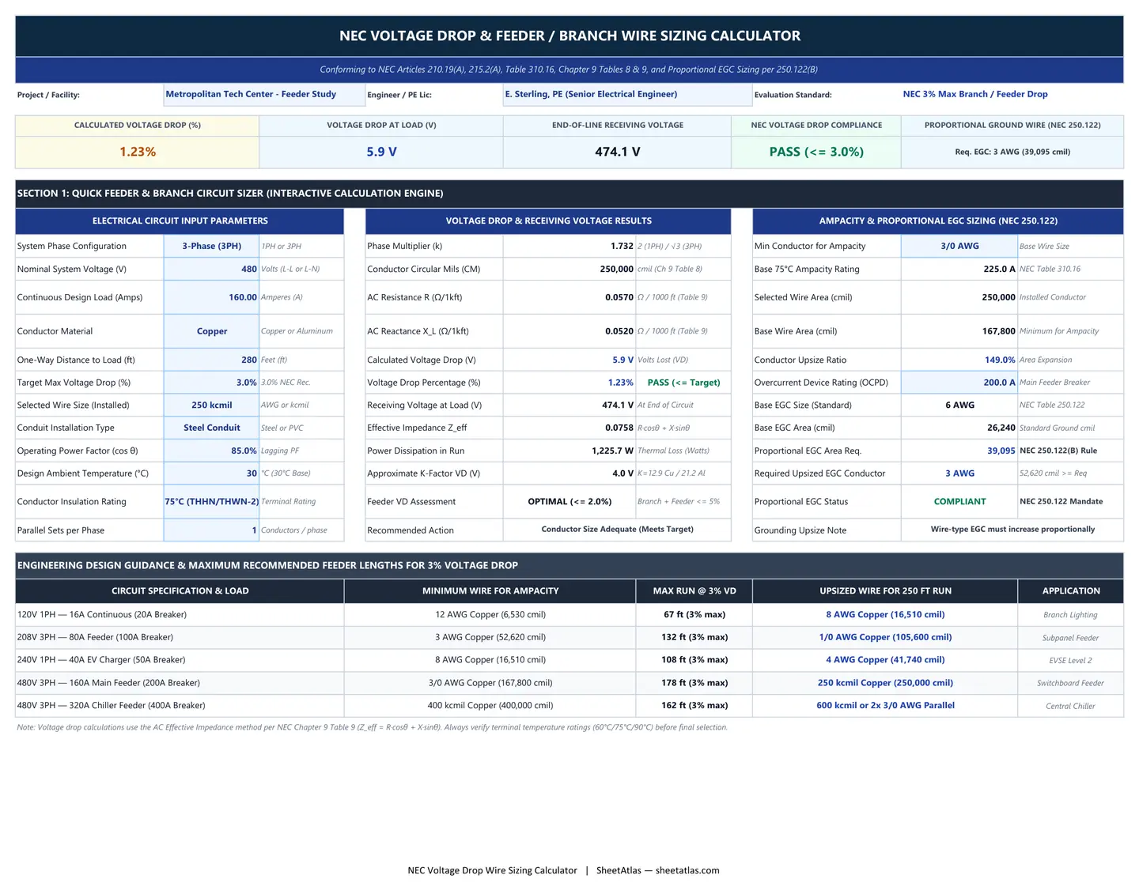
Task: Select '600 kcmil or 2x 3/0 AWG Parallel' cell
Action: 885,705
